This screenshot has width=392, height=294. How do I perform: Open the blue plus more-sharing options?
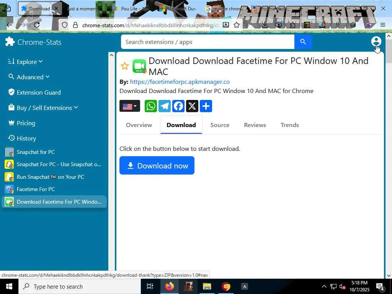(x=206, y=106)
